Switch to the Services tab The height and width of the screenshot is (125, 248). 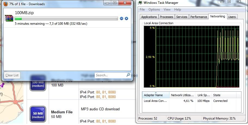[182, 17]
